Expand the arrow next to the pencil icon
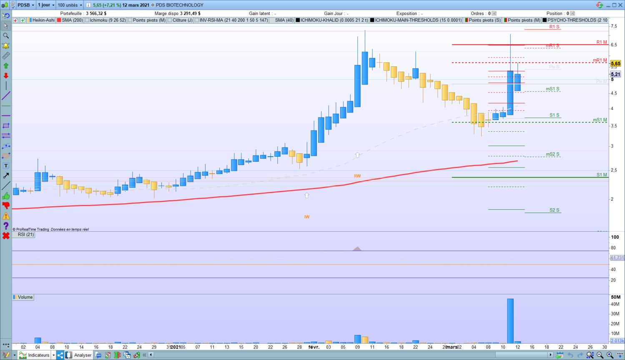 [15, 355]
